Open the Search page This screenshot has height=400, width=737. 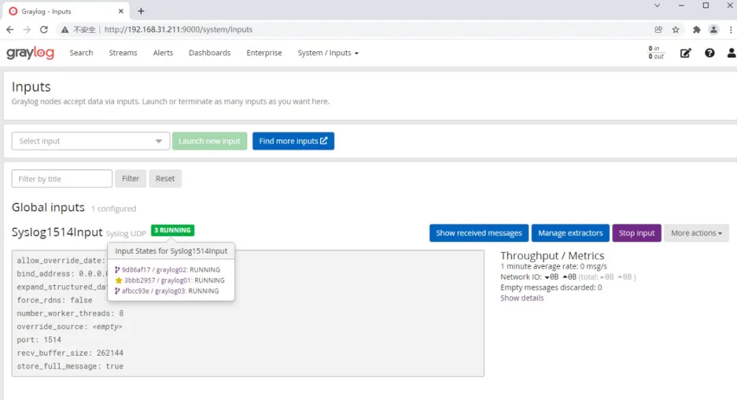tap(81, 53)
